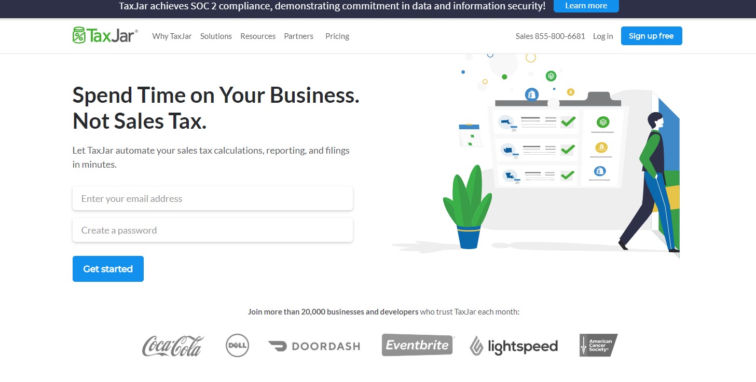This screenshot has width=756, height=382.
Task: Click the 'Let TaxJar automate your sales tax' paragraph
Action: (x=211, y=157)
